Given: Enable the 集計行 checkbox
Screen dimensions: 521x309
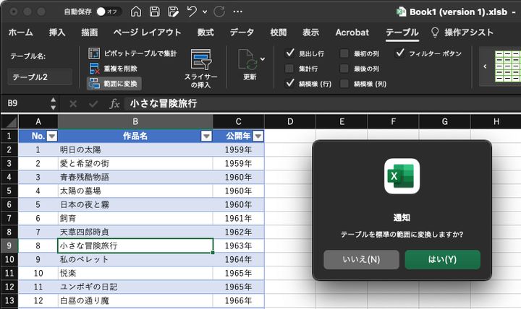Looking at the screenshot, I should point(290,69).
